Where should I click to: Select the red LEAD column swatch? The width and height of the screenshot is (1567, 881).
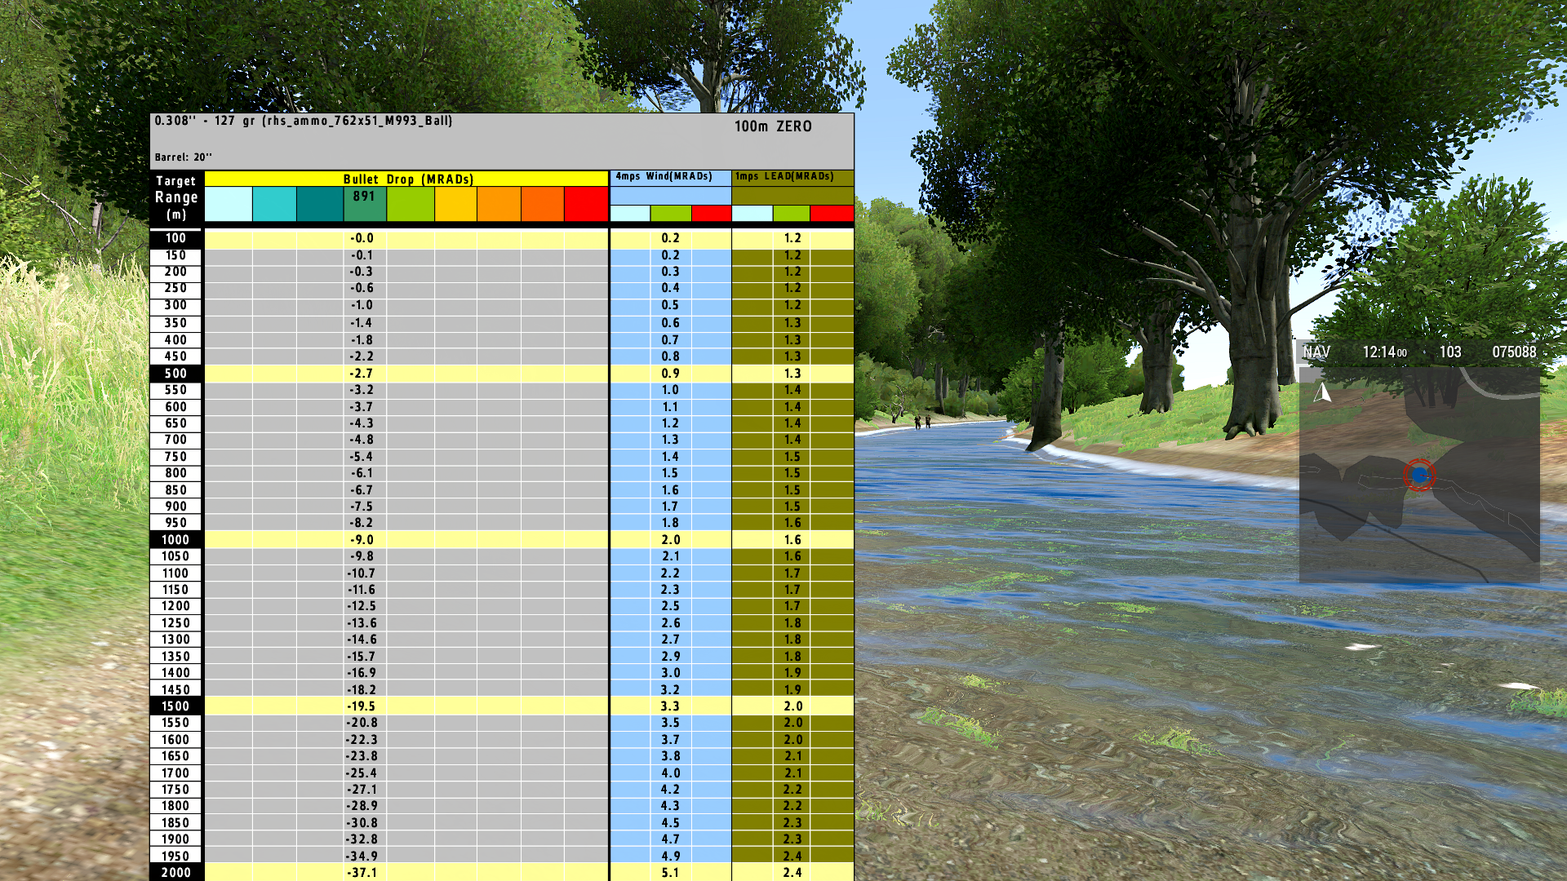tap(832, 214)
